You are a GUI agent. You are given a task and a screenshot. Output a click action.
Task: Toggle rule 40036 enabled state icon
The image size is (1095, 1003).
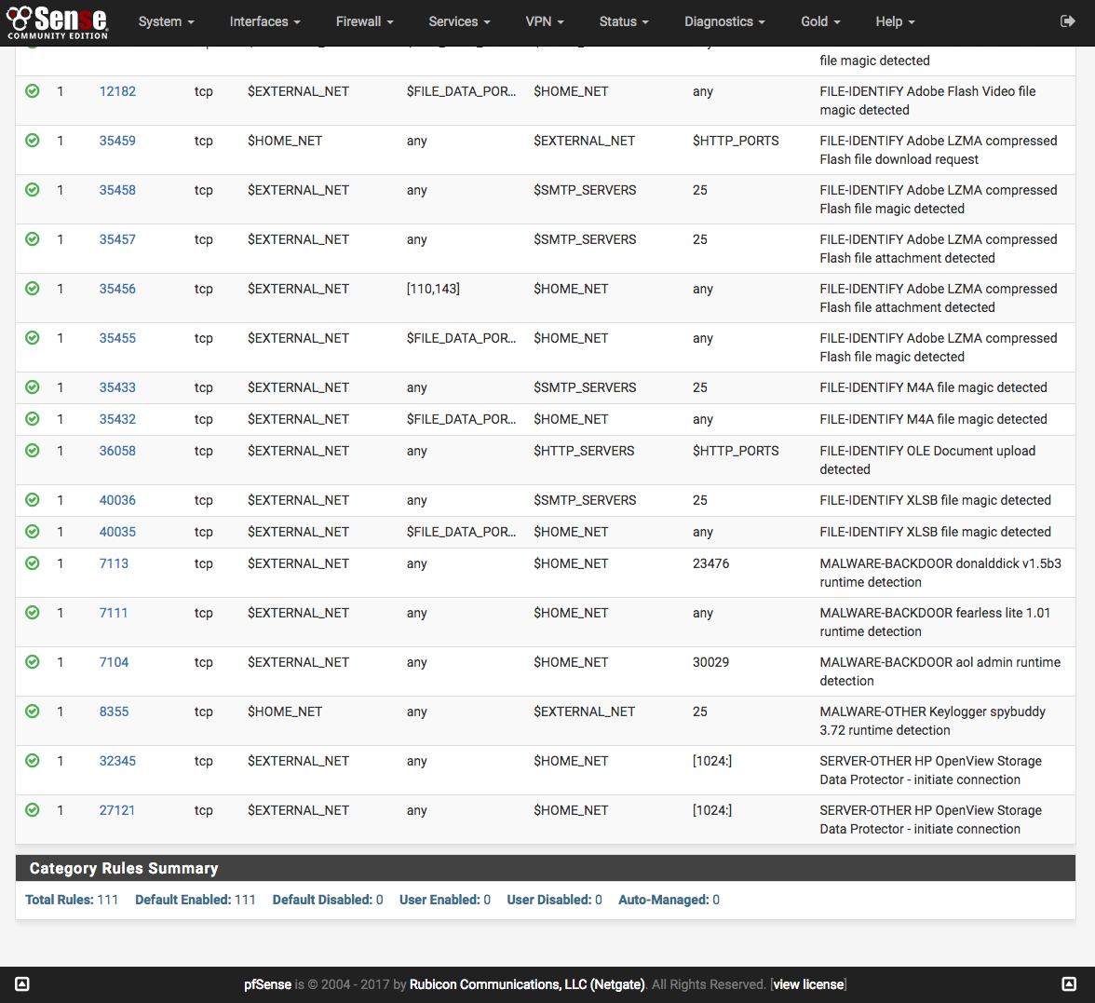(x=33, y=500)
